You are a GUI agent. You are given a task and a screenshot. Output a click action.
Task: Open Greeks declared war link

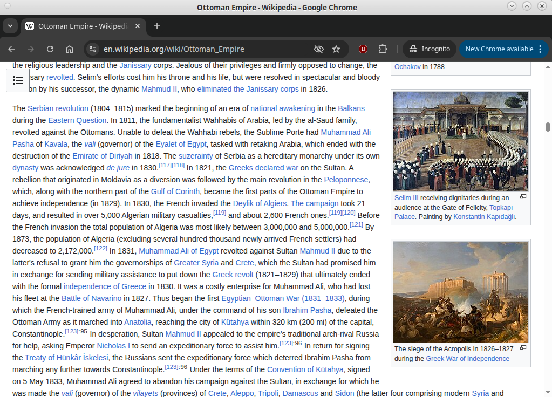[x=263, y=168]
